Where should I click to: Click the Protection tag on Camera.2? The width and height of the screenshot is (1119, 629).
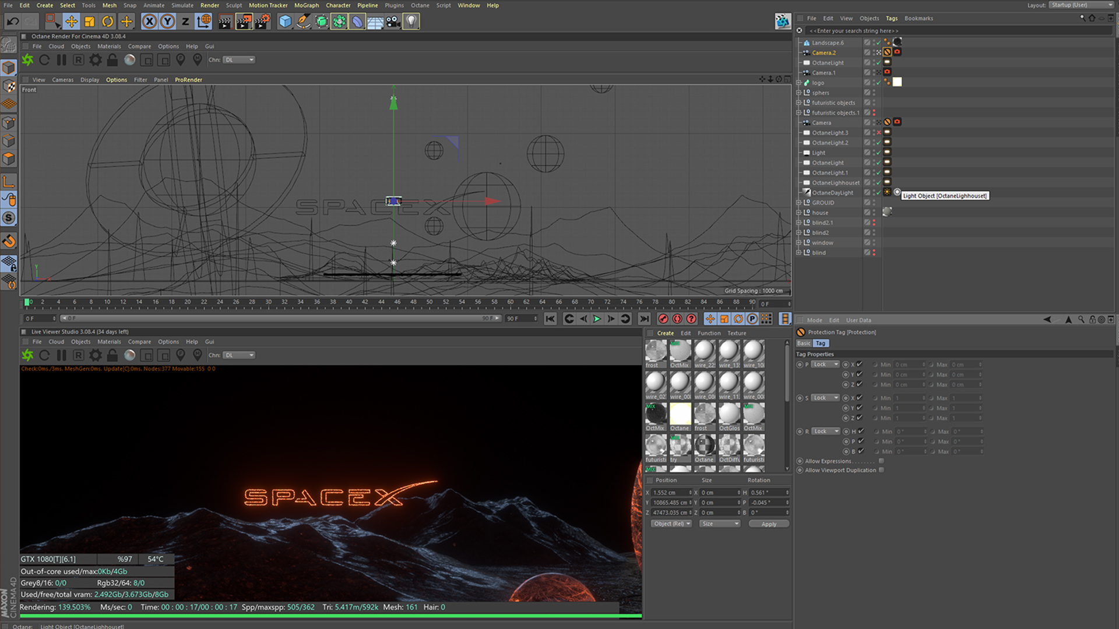[x=888, y=52]
